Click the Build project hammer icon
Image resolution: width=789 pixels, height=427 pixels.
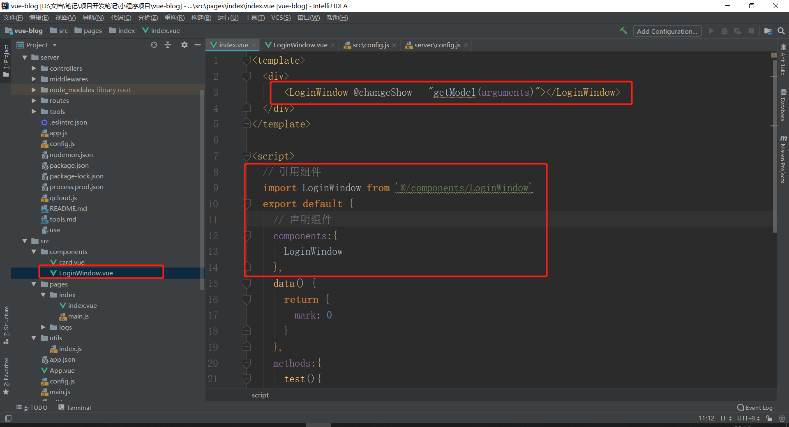pos(623,31)
